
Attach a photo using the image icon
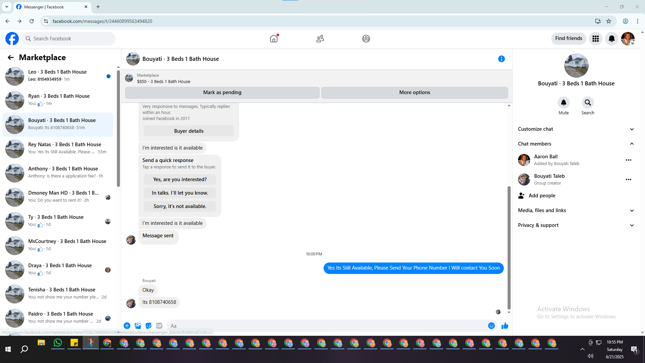coord(138,326)
